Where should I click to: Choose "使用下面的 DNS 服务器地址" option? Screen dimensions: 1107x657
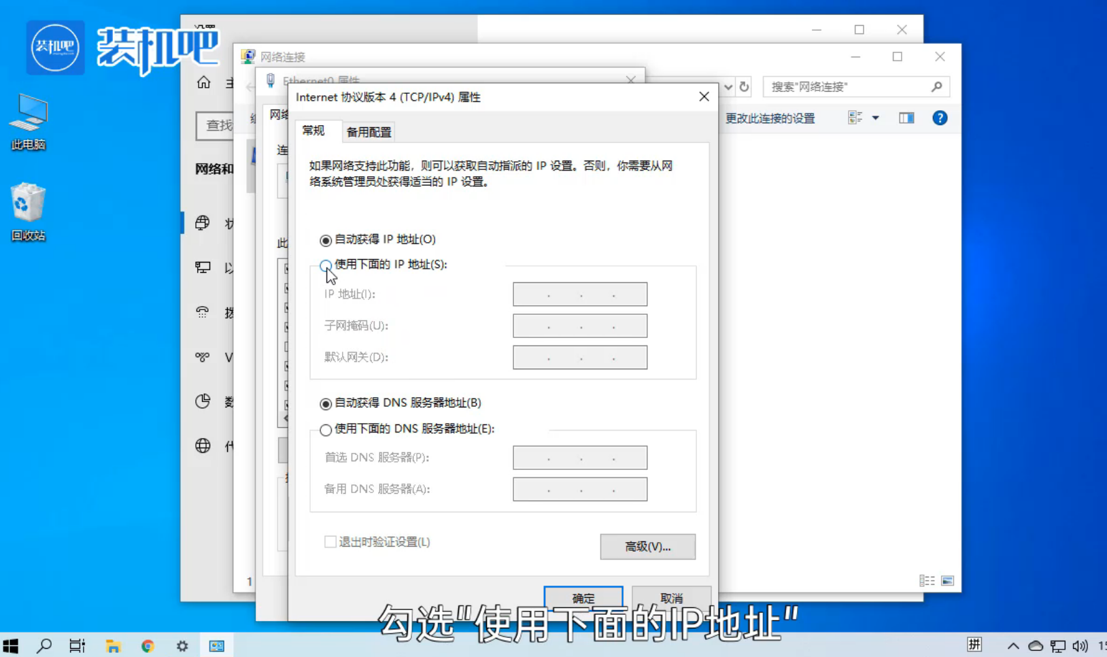point(326,430)
